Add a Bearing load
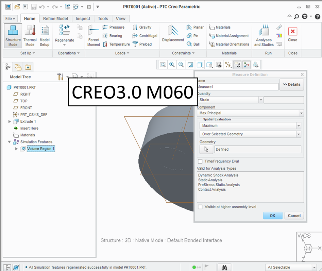322x271 pixels. click(x=113, y=36)
